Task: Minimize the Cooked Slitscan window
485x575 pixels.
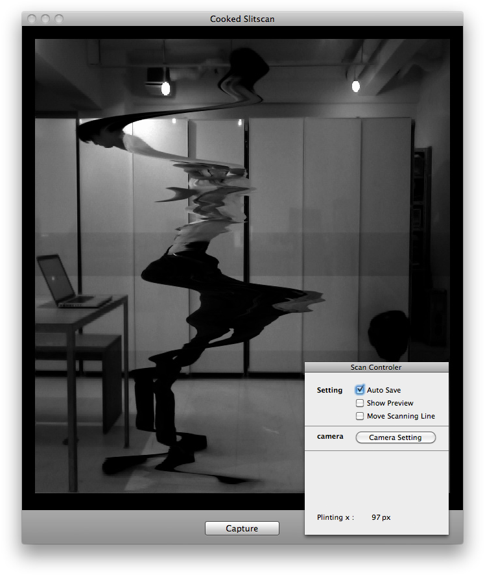Action: 45,19
